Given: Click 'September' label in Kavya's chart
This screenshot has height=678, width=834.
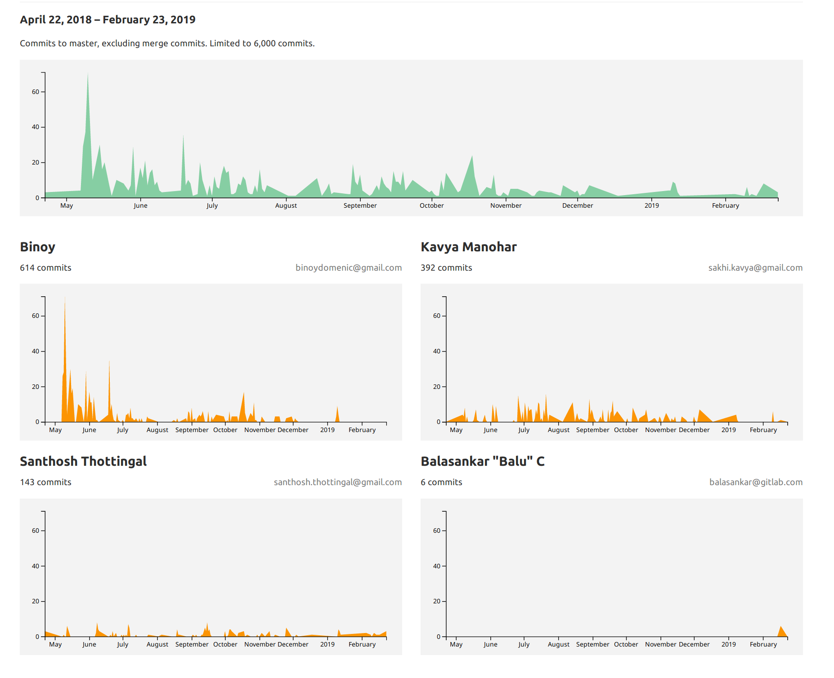Looking at the screenshot, I should tap(593, 430).
